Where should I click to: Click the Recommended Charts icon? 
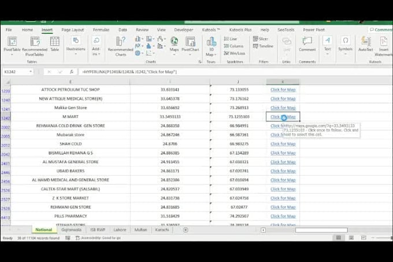click(x=120, y=45)
